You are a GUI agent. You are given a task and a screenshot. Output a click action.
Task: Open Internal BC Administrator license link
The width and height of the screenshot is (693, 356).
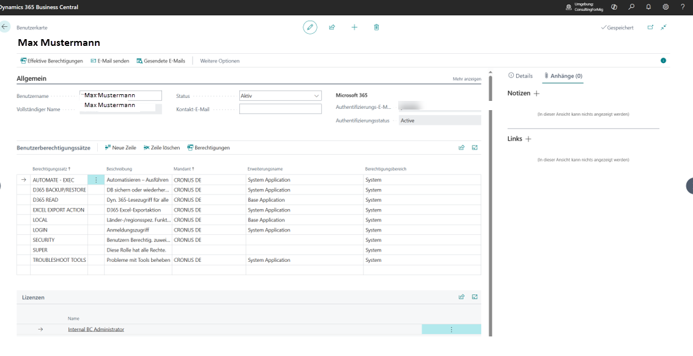(x=96, y=329)
